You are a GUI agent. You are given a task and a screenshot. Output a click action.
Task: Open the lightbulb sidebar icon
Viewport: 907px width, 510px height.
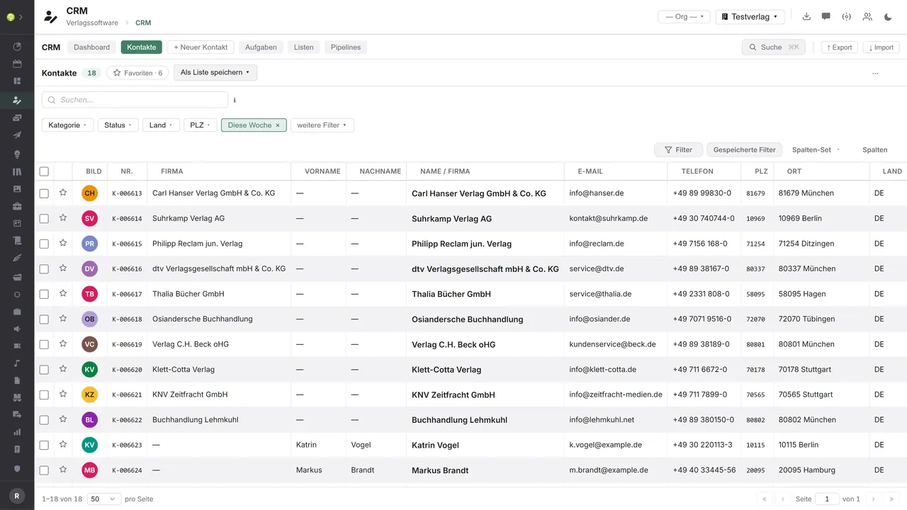point(17,154)
